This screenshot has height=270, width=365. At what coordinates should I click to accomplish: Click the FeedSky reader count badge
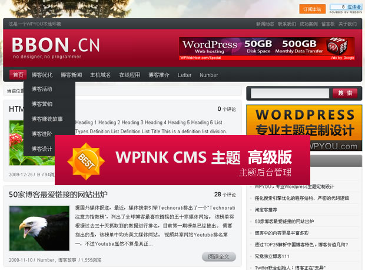(x=346, y=9)
